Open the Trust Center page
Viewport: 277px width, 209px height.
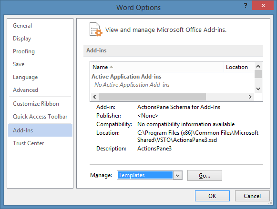point(40,143)
